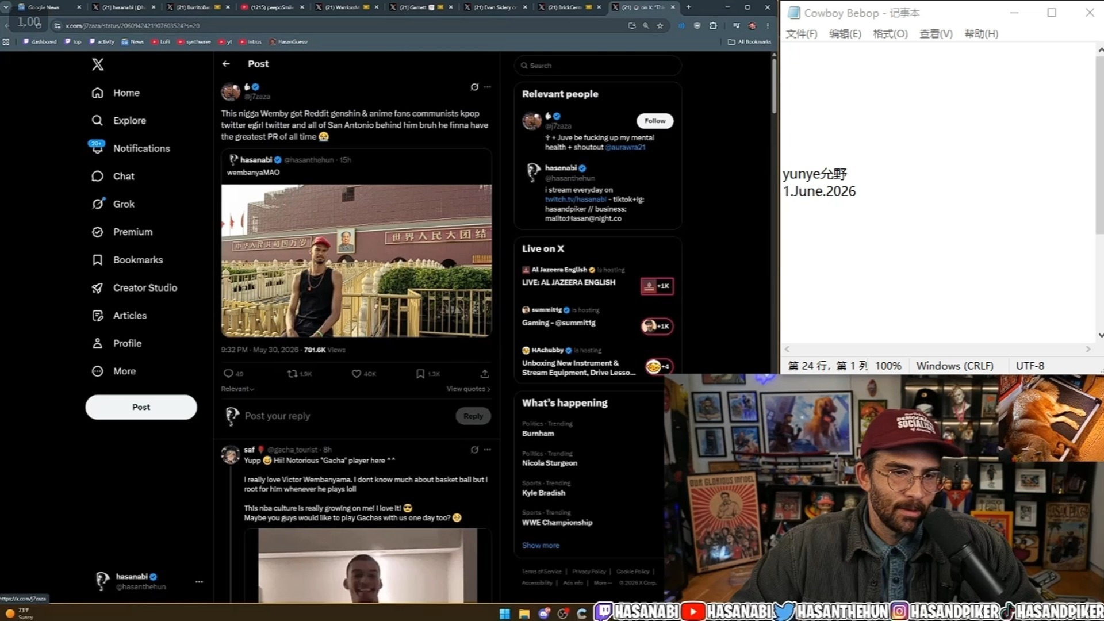Click Show more under What's happening
Viewport: 1104px width, 621px height.
[x=540, y=546]
